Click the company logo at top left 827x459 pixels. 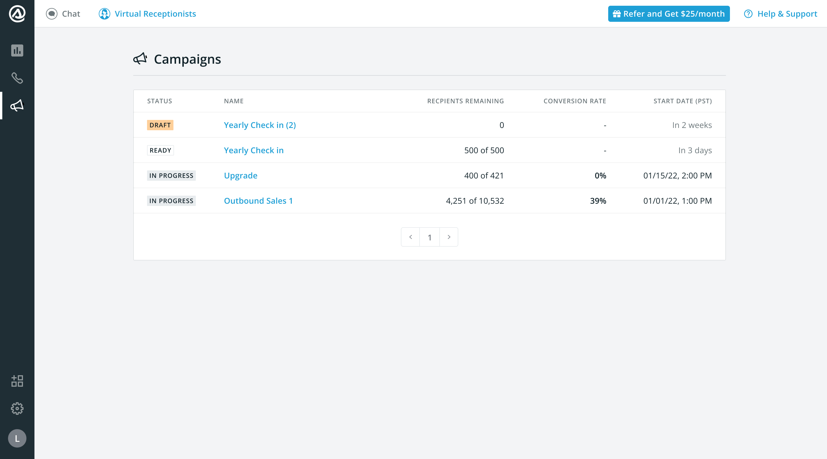click(x=17, y=14)
